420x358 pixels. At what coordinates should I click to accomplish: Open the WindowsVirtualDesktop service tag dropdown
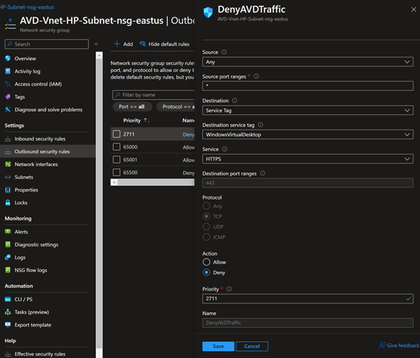point(308,135)
